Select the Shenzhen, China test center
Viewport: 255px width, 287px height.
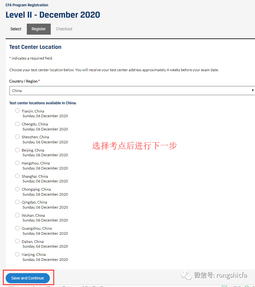point(17,137)
